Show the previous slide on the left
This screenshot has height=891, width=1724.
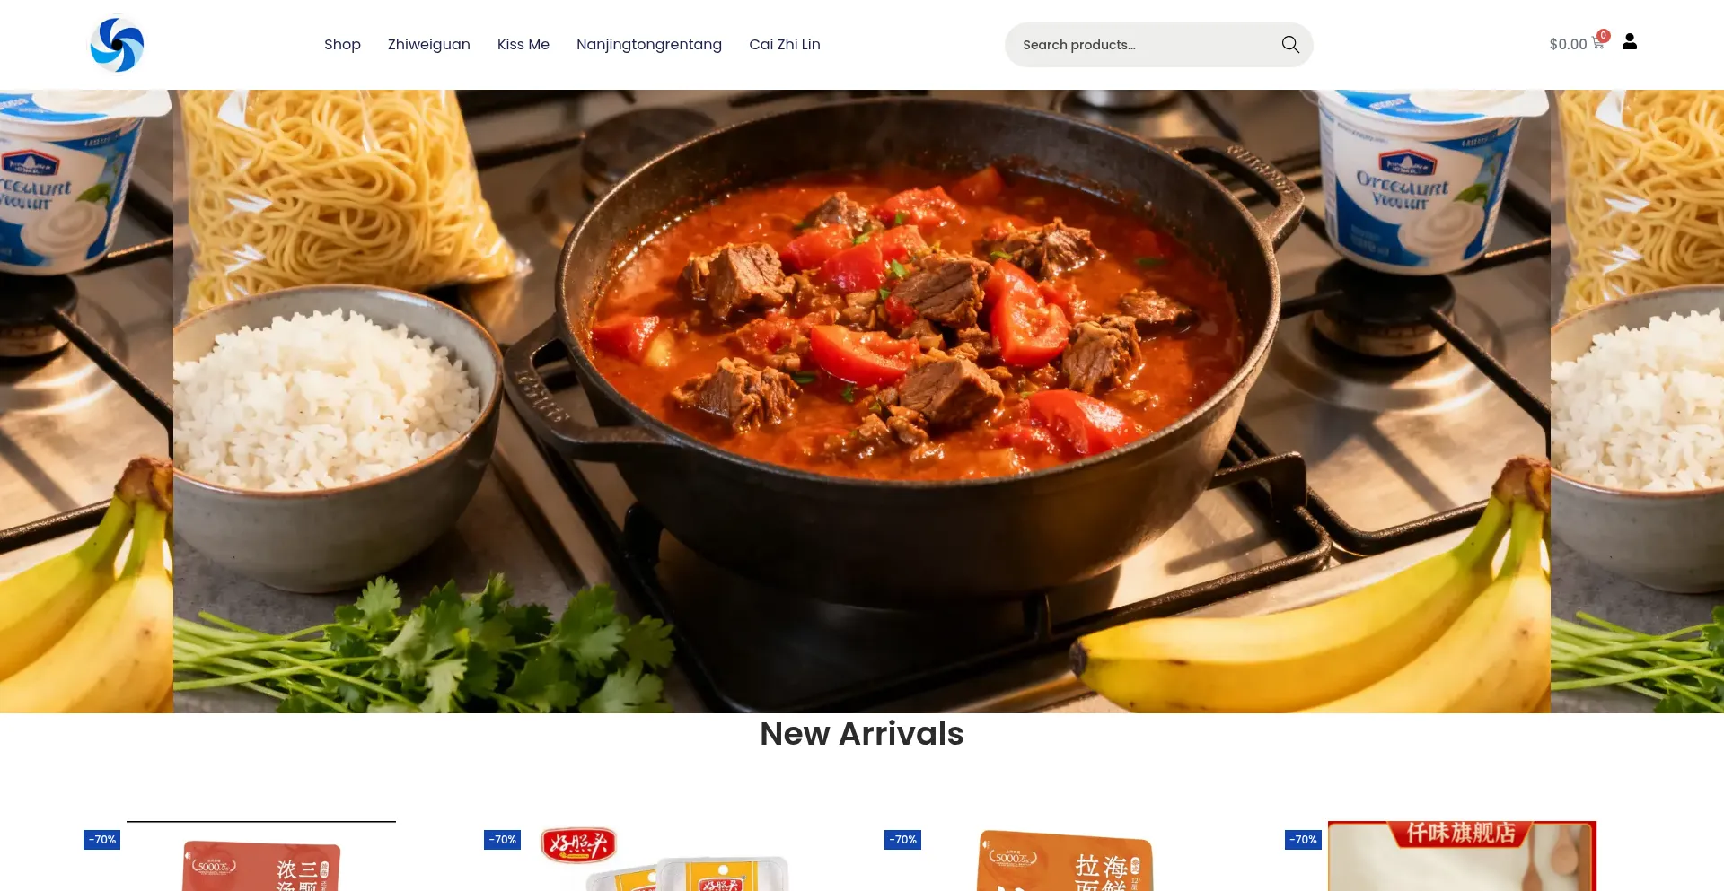(x=86, y=401)
